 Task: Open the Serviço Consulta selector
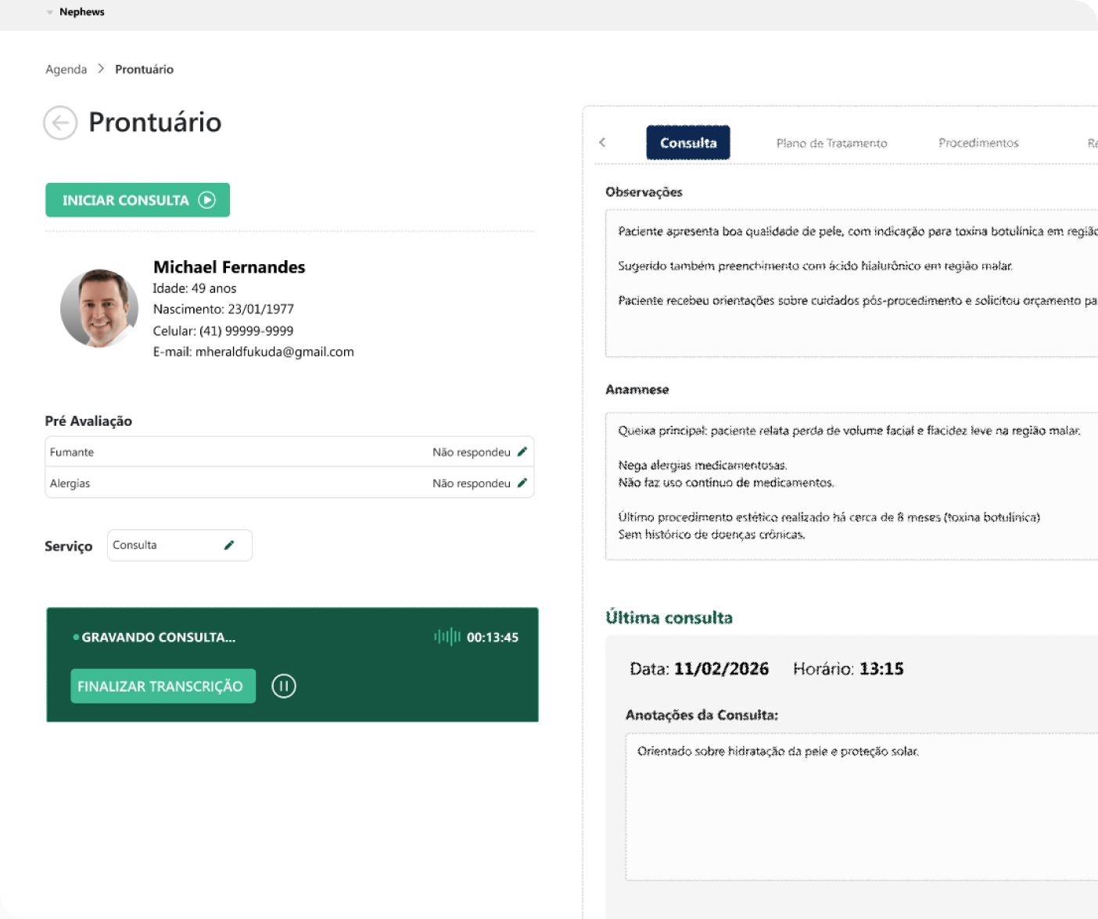pos(180,545)
